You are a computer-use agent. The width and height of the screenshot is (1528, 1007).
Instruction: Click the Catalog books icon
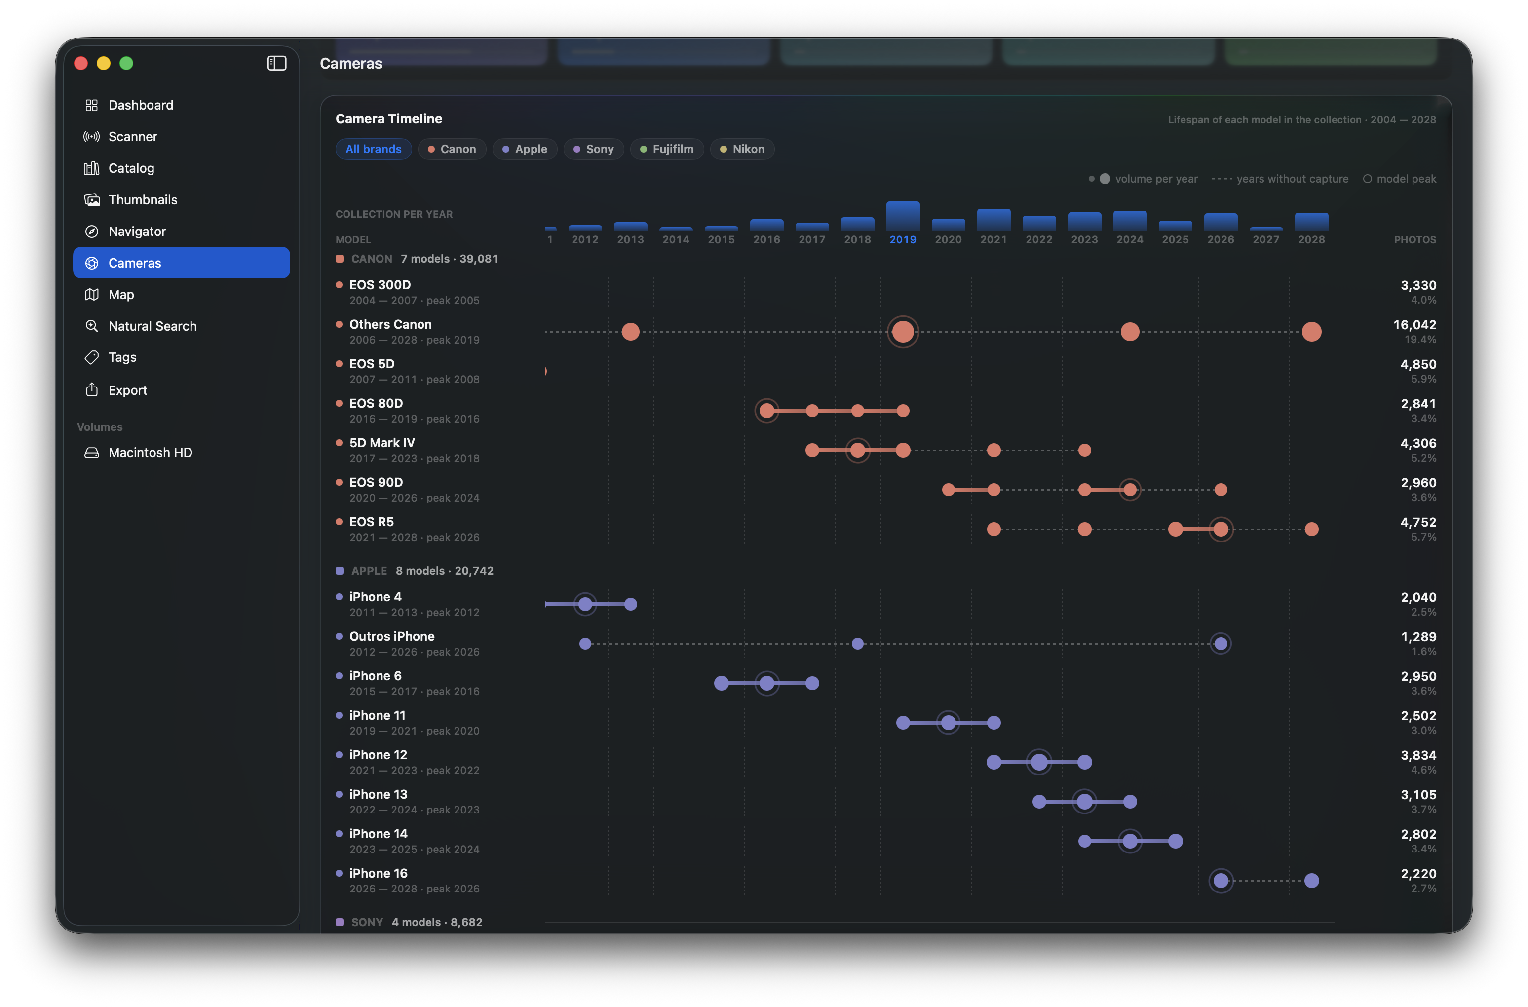click(x=92, y=168)
